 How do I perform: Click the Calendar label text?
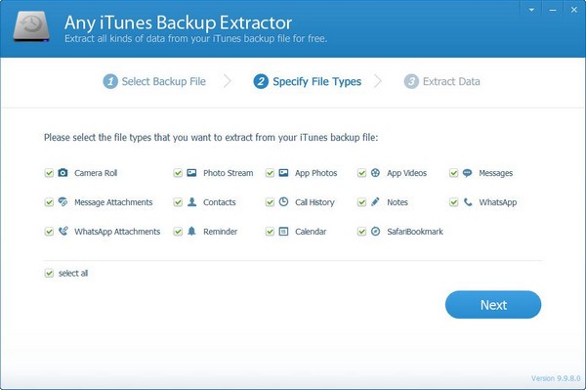click(x=311, y=232)
